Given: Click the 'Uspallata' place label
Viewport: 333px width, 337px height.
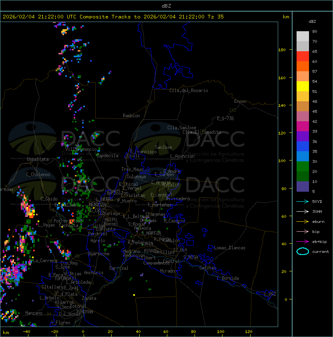Looking at the screenshot, I should tap(38, 159).
